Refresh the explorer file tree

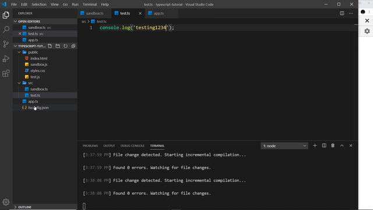pyautogui.click(x=65, y=46)
